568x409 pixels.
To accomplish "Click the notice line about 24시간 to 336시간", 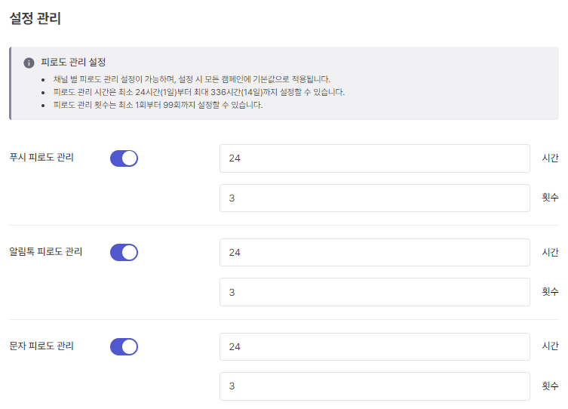I will (198, 92).
